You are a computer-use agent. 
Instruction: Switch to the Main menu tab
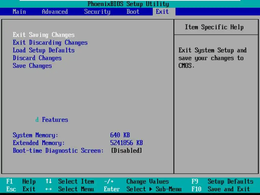(19, 12)
